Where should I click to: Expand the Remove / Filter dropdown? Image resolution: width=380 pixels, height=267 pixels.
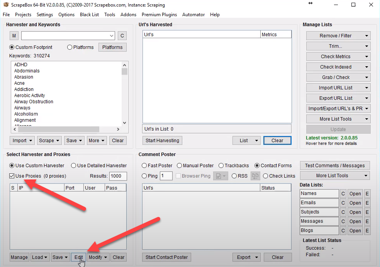(338, 36)
